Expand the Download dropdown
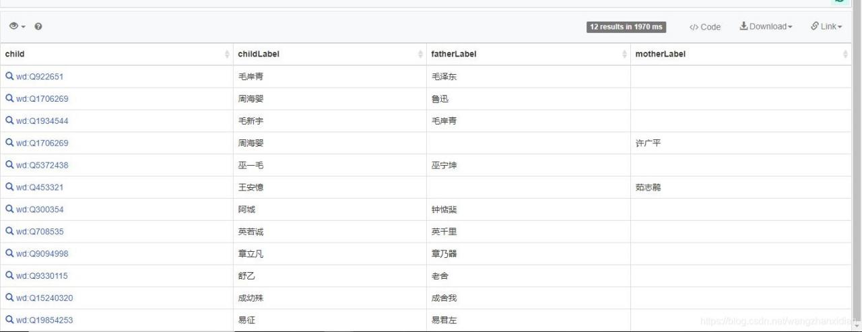This screenshot has width=862, height=332. point(766,26)
